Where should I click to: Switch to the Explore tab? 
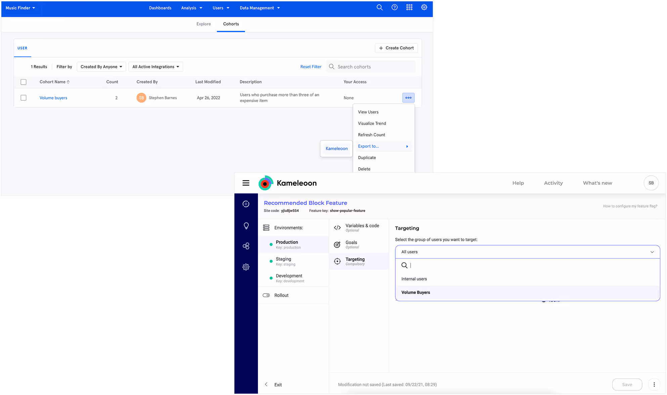coord(204,24)
